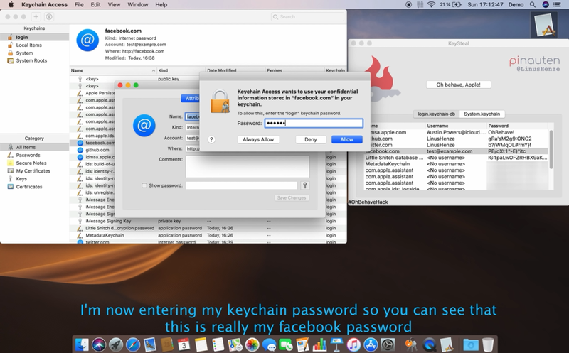Image resolution: width=569 pixels, height=353 pixels.
Task: Click the info (i) button in Keychain toolbar
Action: pos(48,16)
